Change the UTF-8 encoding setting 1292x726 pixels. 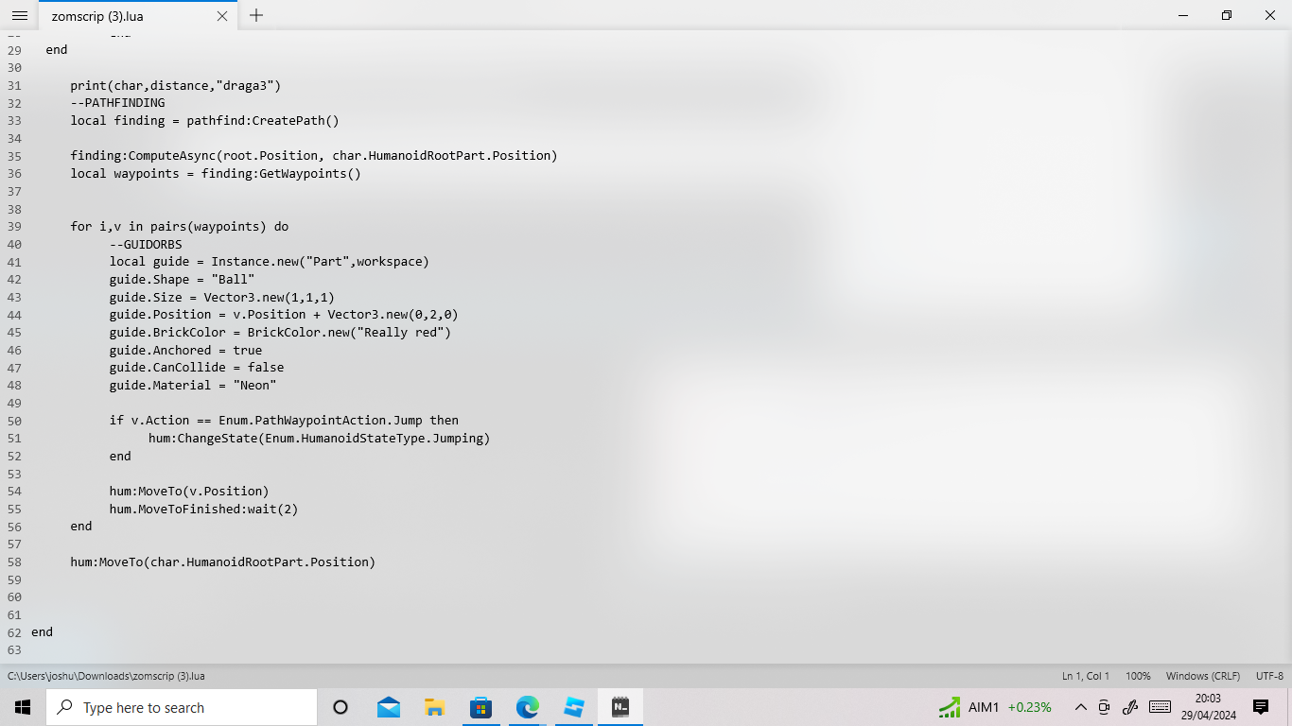click(x=1269, y=676)
